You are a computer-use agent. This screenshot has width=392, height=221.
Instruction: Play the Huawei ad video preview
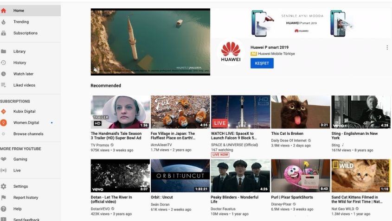click(x=150, y=42)
